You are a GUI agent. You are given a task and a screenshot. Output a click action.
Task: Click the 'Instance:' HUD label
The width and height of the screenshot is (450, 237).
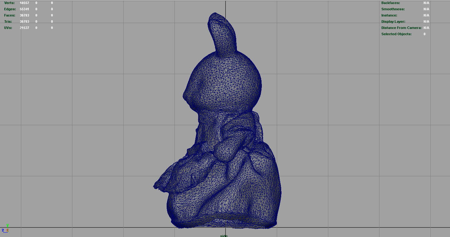click(x=389, y=15)
